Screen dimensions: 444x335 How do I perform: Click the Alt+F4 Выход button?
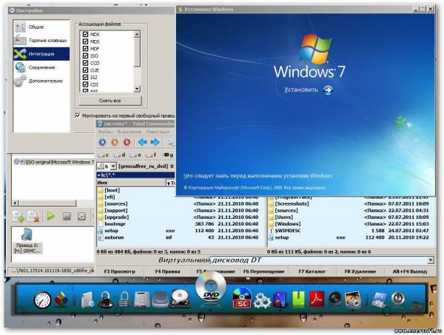click(409, 271)
